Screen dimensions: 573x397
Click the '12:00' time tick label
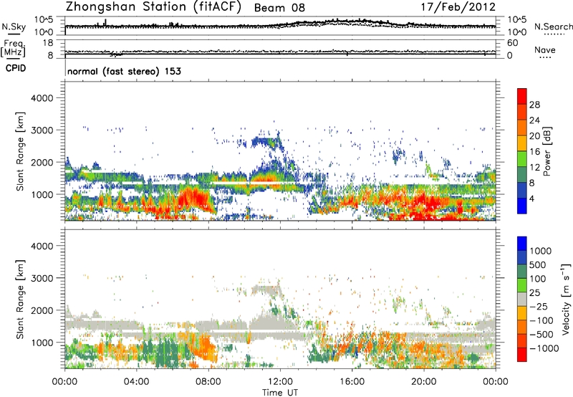point(280,382)
